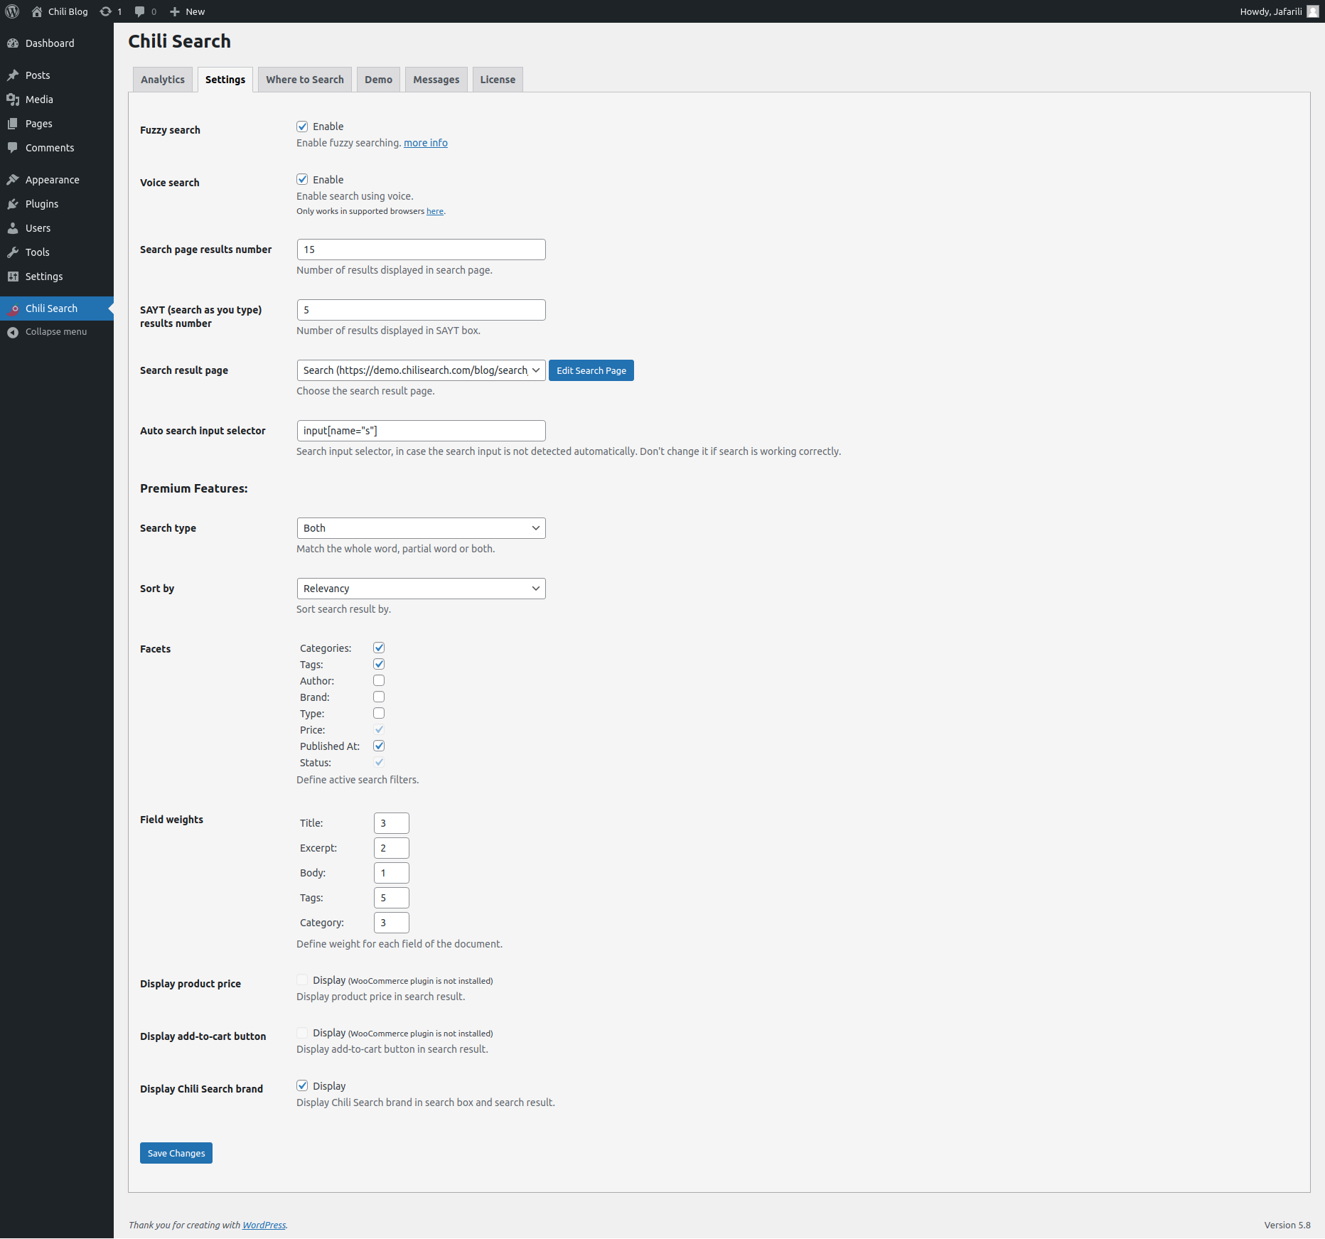Open the Sort by dropdown
Image resolution: width=1325 pixels, height=1239 pixels.
click(422, 589)
